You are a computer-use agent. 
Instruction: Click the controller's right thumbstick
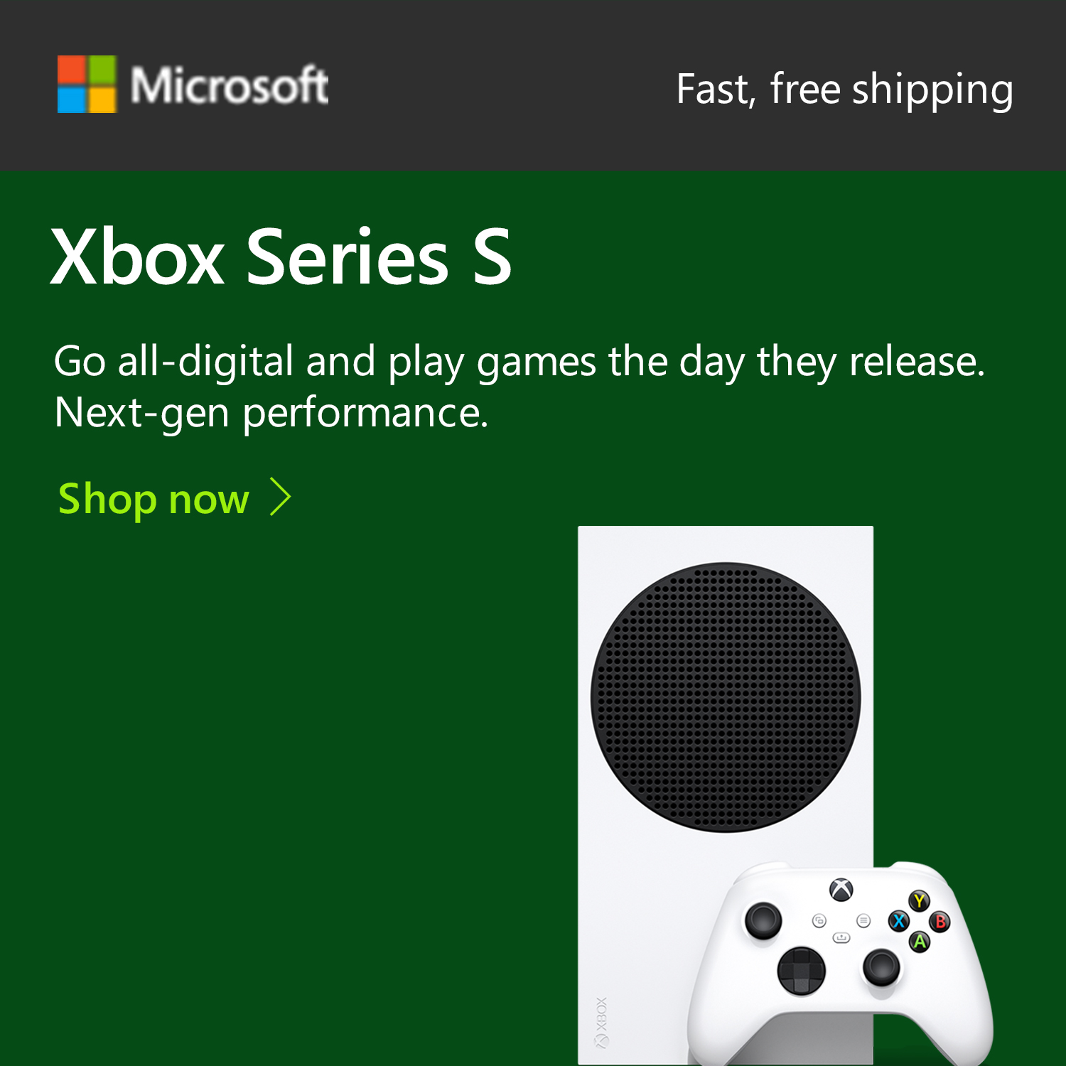(881, 967)
